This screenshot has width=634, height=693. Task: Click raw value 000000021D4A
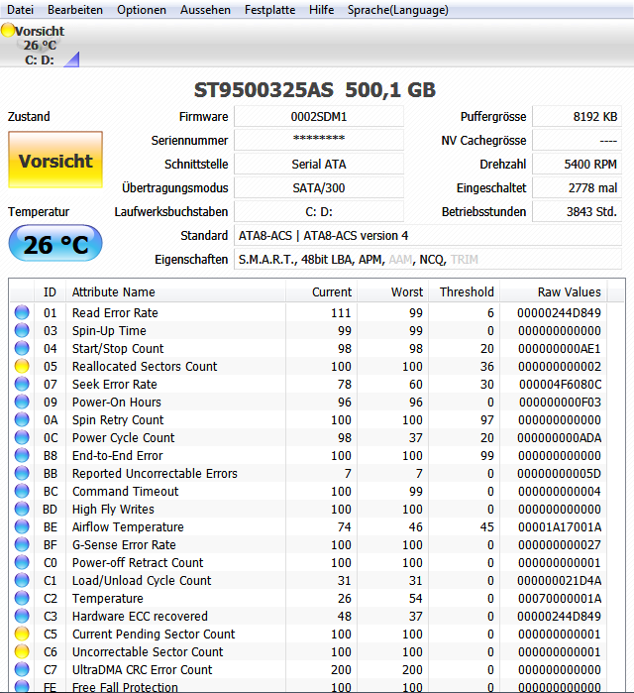(560, 580)
